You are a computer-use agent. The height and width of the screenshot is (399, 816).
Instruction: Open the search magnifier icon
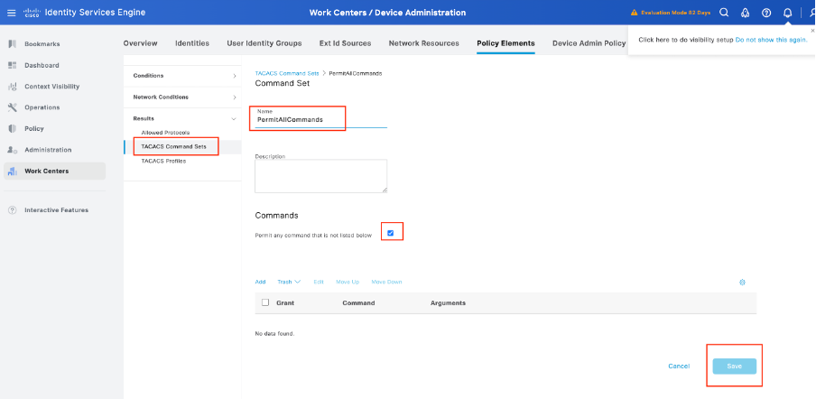pyautogui.click(x=724, y=13)
